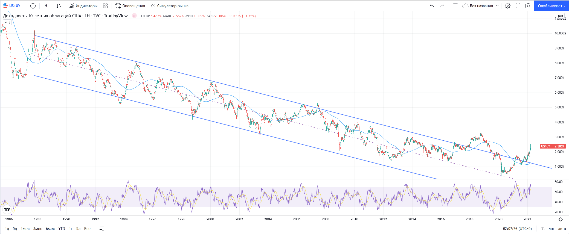Image resolution: width=569 pixels, height=234 pixels.
Task: Take a chart snapshot with camera
Action: point(528,6)
